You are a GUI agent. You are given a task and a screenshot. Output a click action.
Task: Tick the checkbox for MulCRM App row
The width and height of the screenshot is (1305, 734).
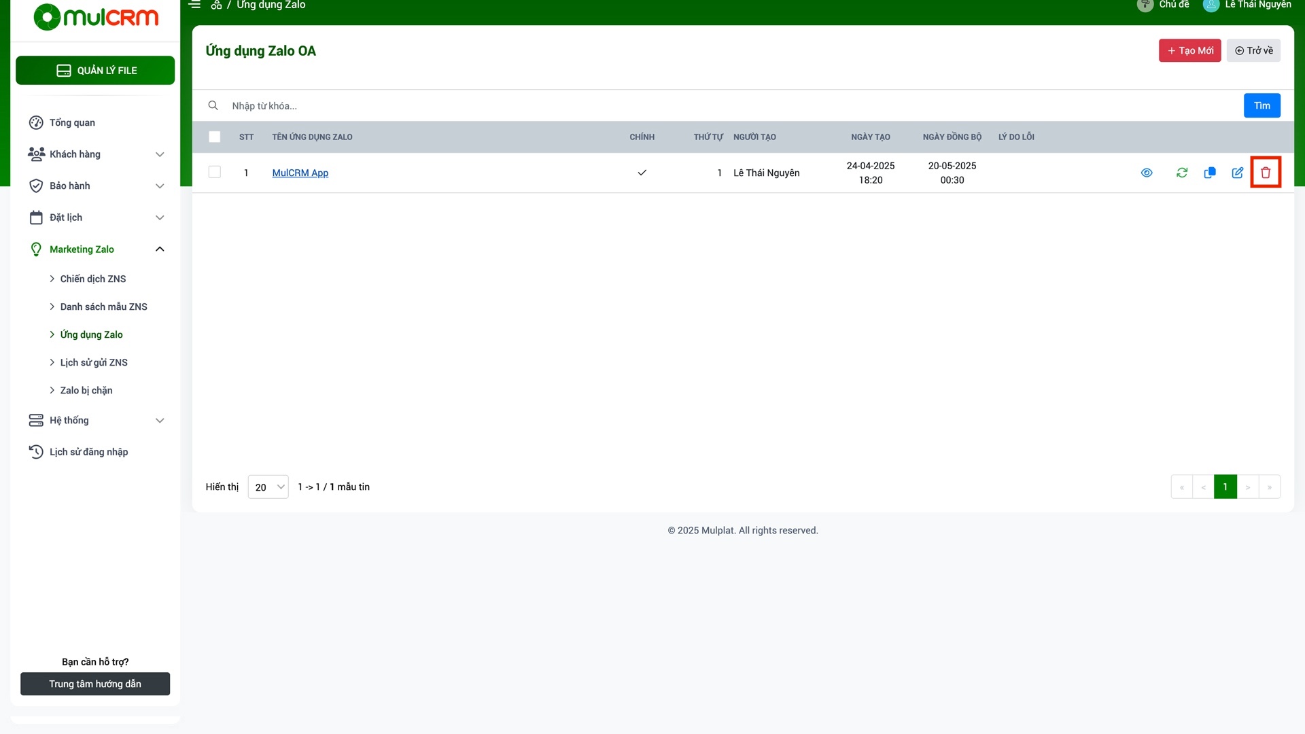214,172
